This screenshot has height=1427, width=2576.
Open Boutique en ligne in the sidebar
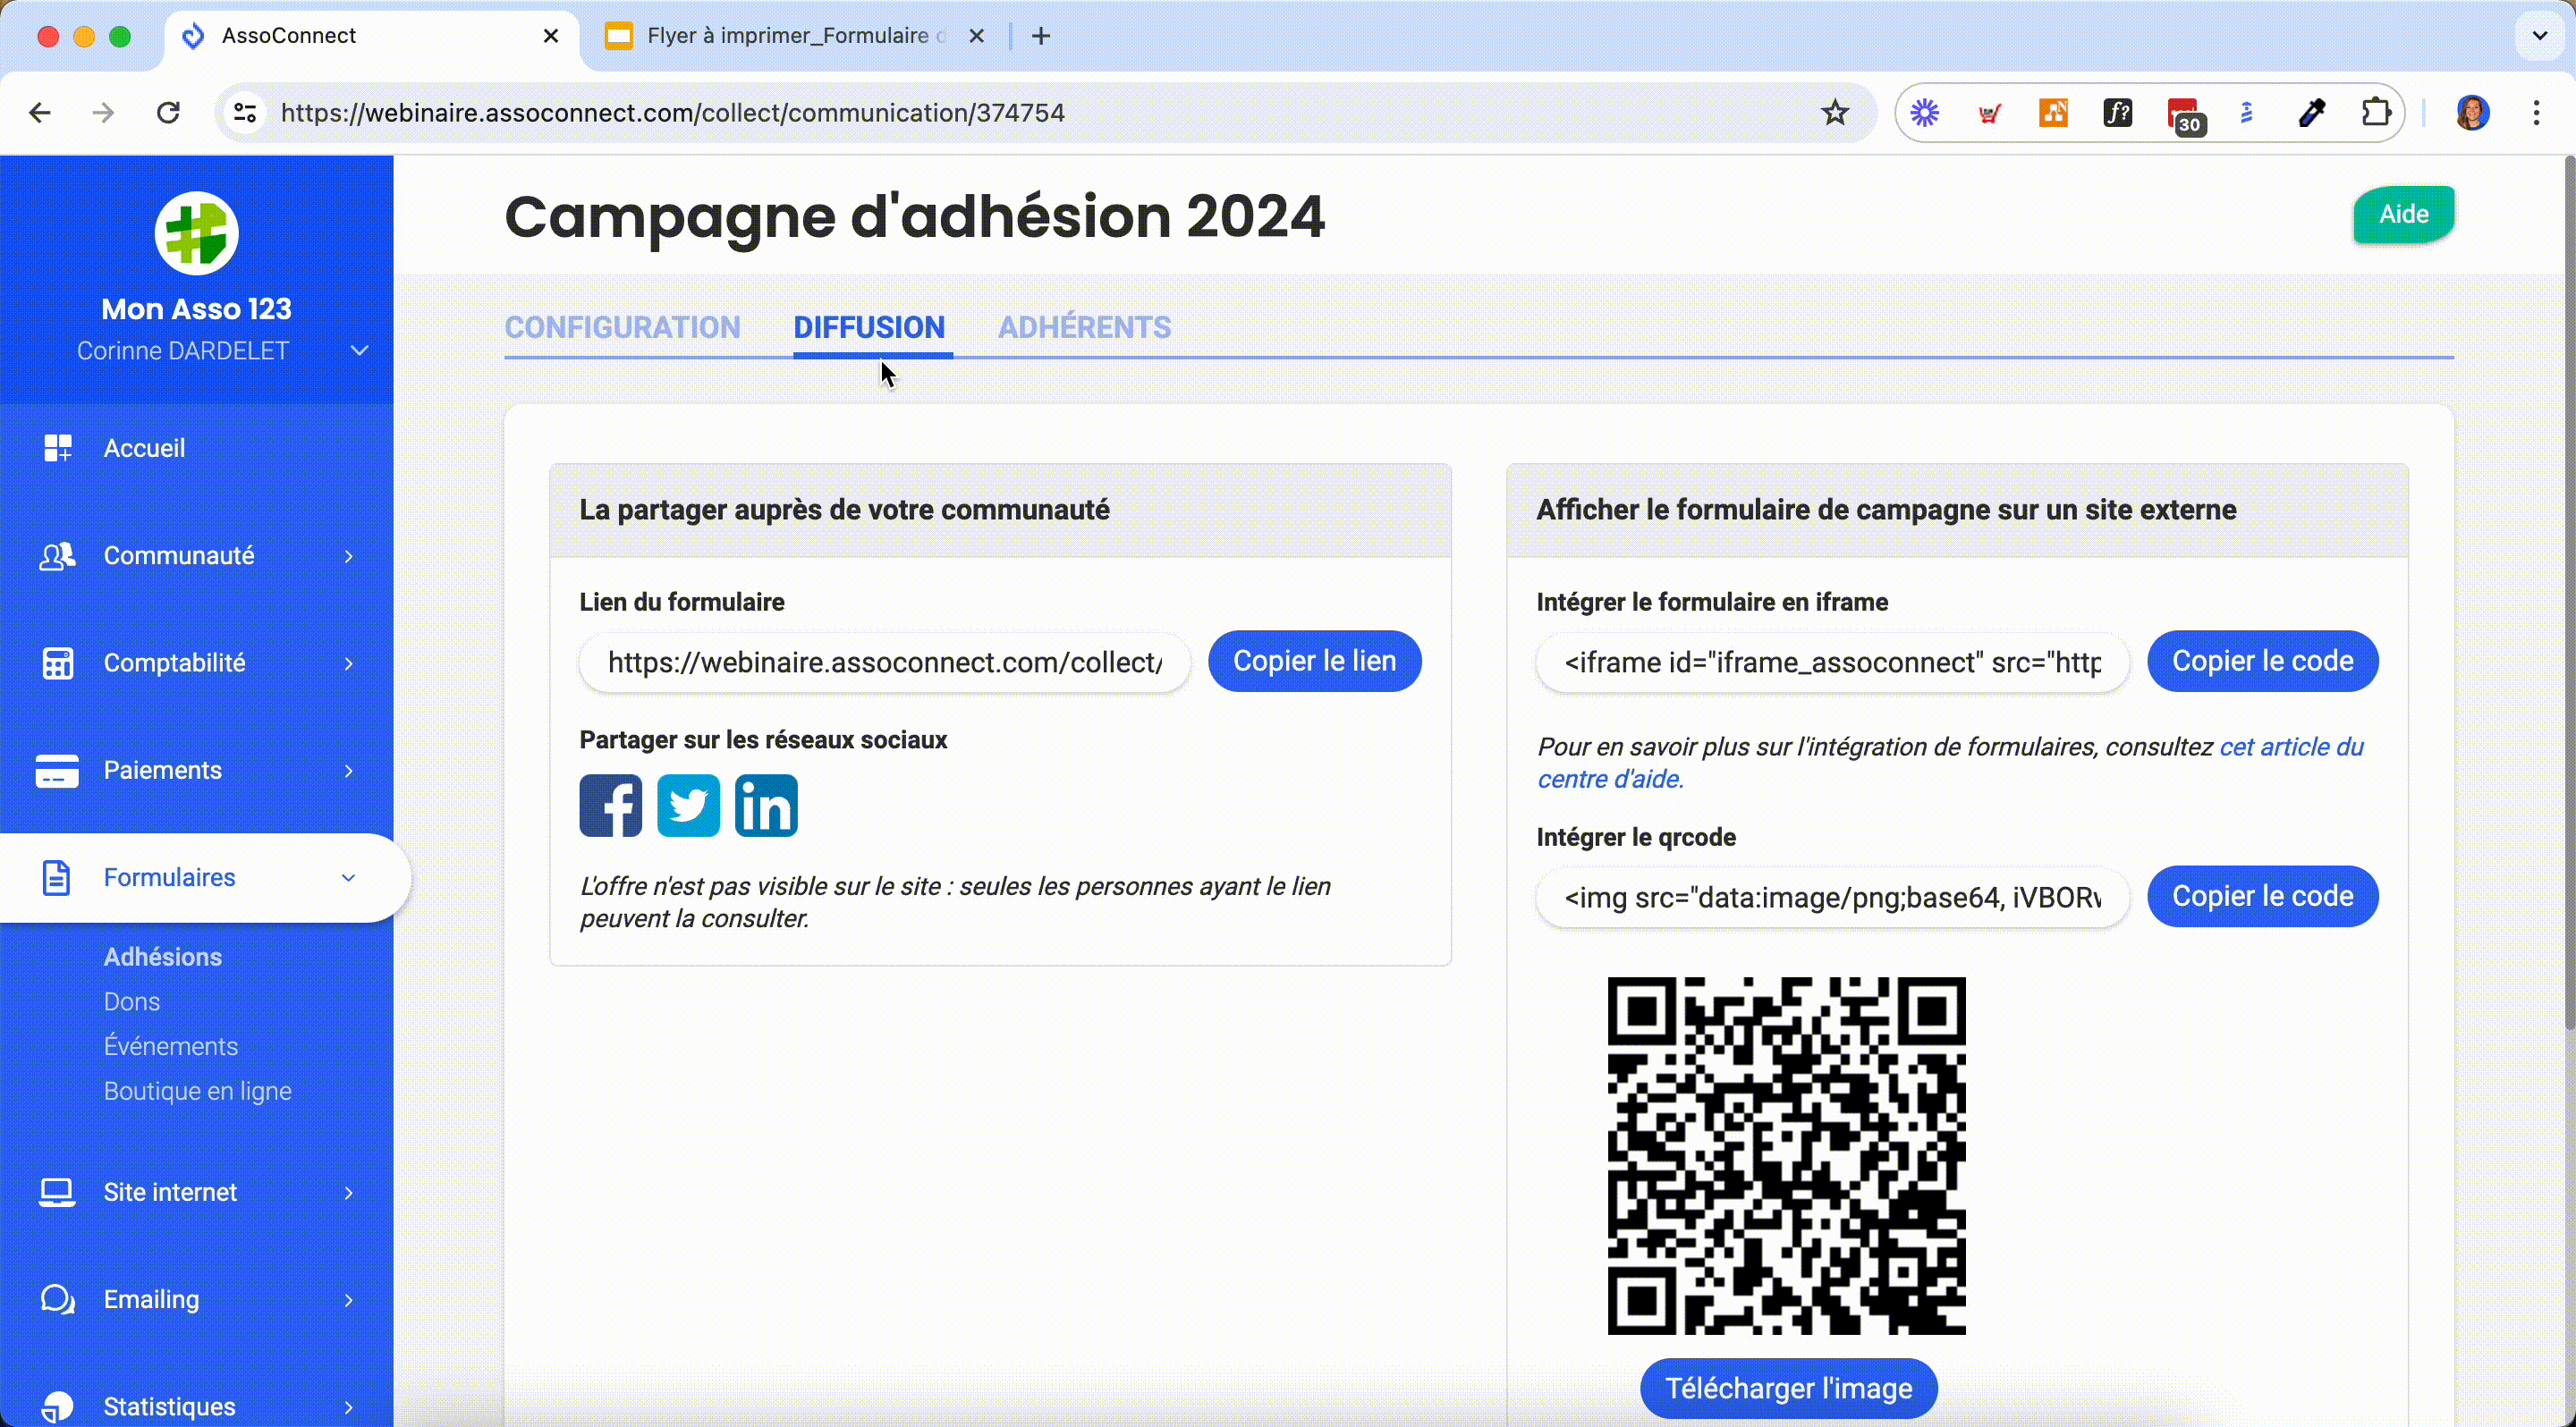(198, 1091)
